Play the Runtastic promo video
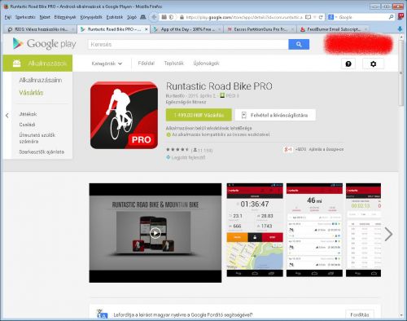Viewport: 407px width, 321px height. pyautogui.click(x=155, y=233)
